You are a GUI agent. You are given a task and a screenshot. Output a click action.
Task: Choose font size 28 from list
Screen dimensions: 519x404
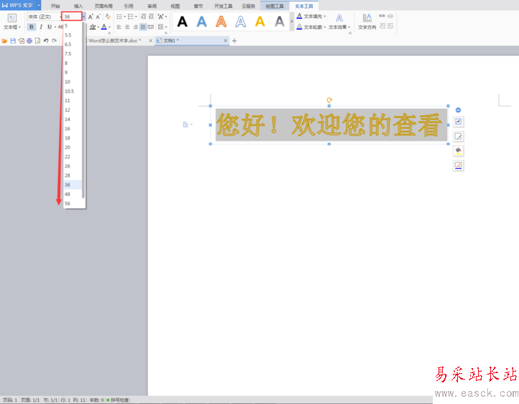[x=73, y=175]
